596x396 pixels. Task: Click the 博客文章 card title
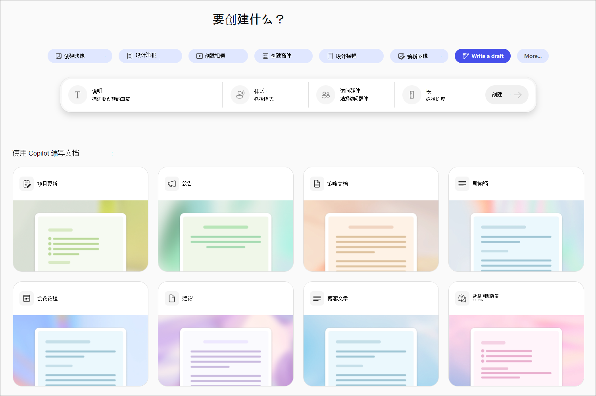[338, 298]
